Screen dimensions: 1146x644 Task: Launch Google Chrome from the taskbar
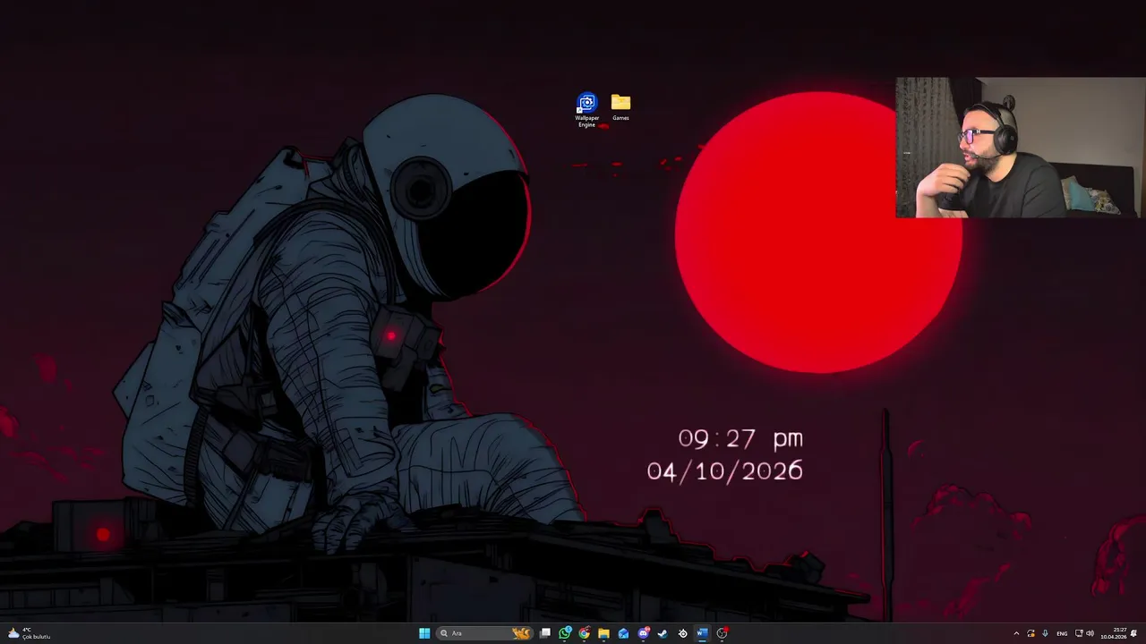[x=585, y=633]
